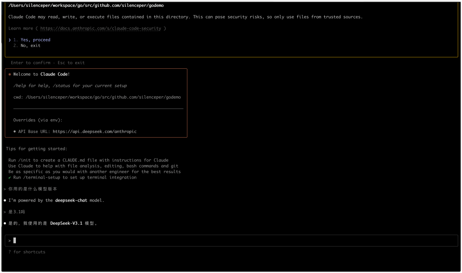
Task: Click the user message "你用的是什么模型版本"
Action: pyautogui.click(x=33, y=189)
